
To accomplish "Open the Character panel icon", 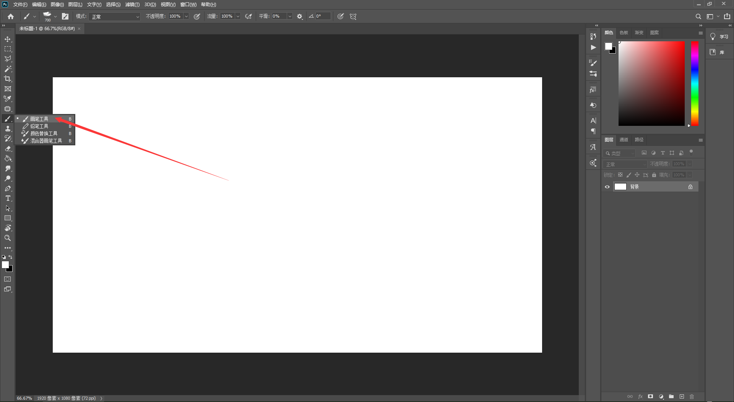I will click(593, 120).
